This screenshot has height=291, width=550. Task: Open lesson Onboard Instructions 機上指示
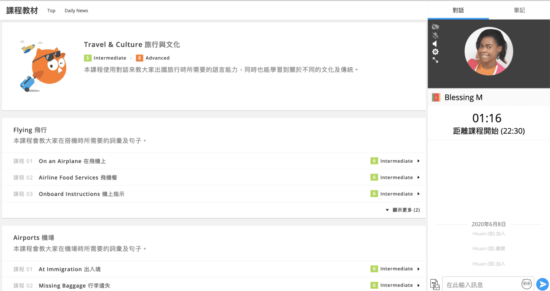point(82,194)
